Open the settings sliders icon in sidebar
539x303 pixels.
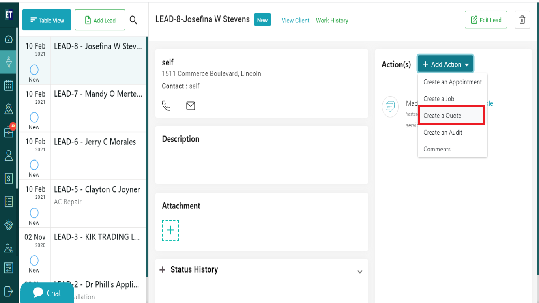9,268
